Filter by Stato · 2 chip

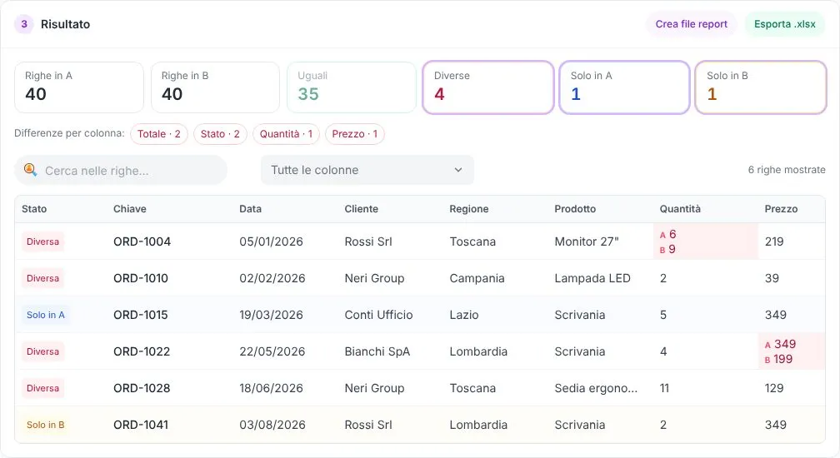[x=220, y=134]
